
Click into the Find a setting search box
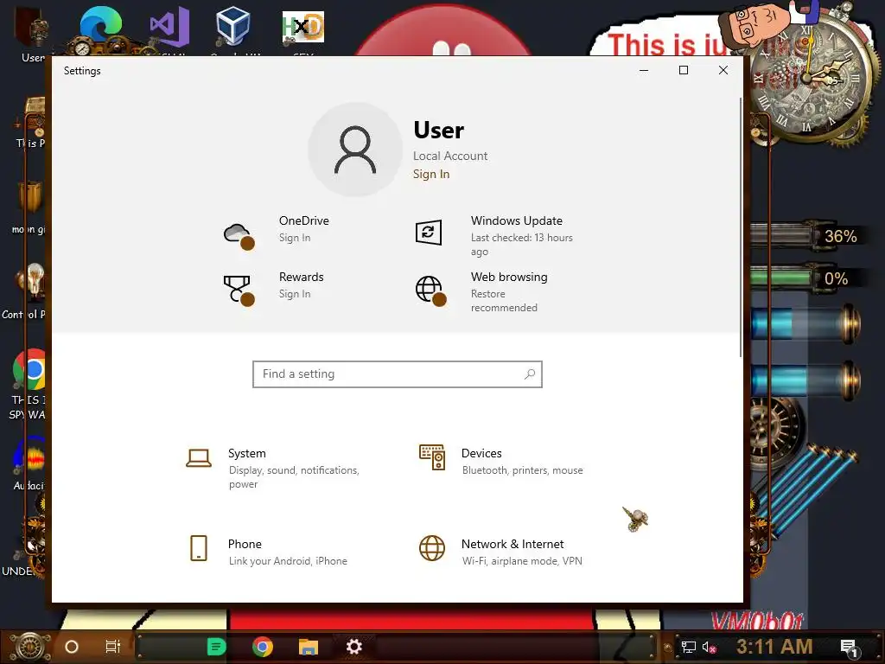pyautogui.click(x=398, y=373)
